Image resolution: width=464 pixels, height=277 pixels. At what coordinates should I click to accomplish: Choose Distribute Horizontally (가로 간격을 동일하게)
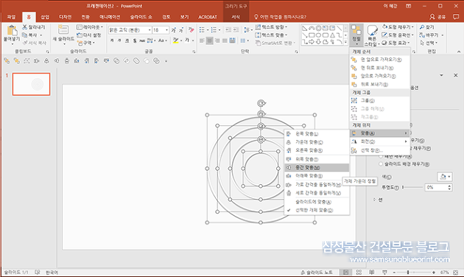coord(317,185)
